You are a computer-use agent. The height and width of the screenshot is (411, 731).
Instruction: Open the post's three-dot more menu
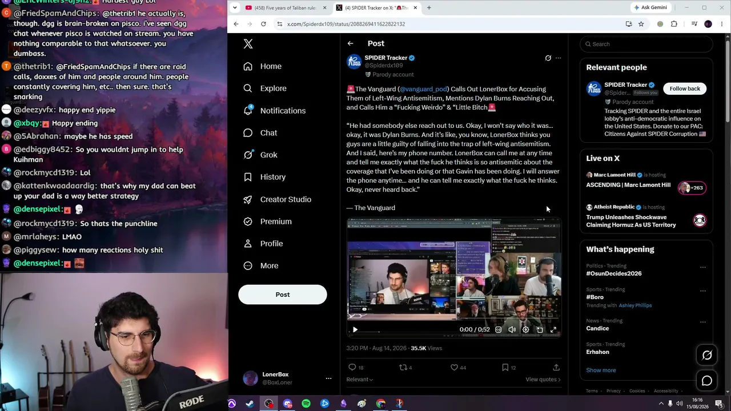tap(559, 58)
